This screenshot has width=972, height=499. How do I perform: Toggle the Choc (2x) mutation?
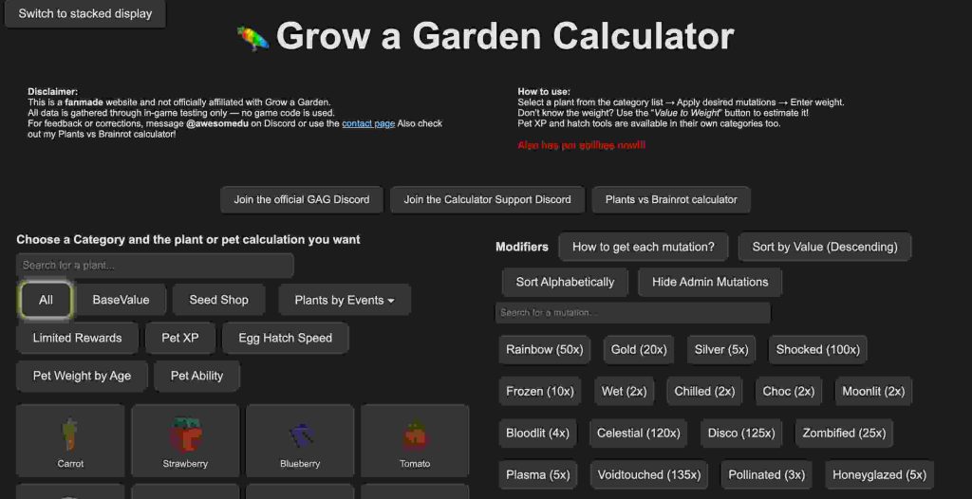(x=789, y=391)
